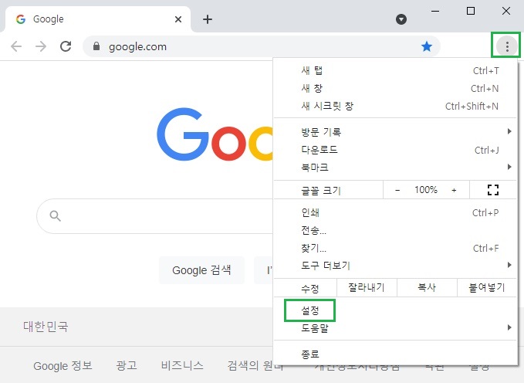The width and height of the screenshot is (524, 383).
Task: Select 종료 to quit Chrome
Action: tap(395, 354)
